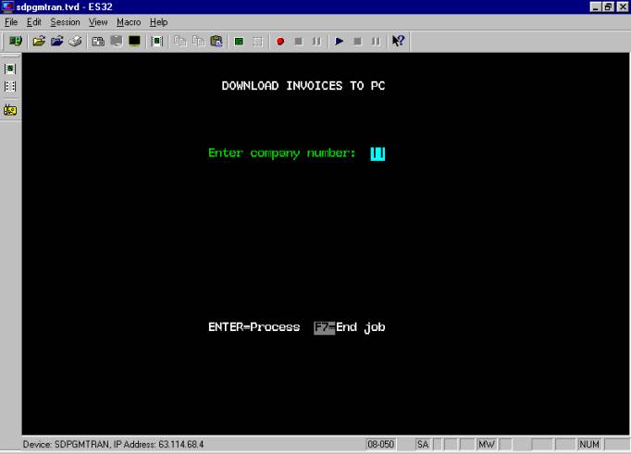Click the SA status bar indicator
Viewport: 631px width, 454px height.
coord(423,445)
